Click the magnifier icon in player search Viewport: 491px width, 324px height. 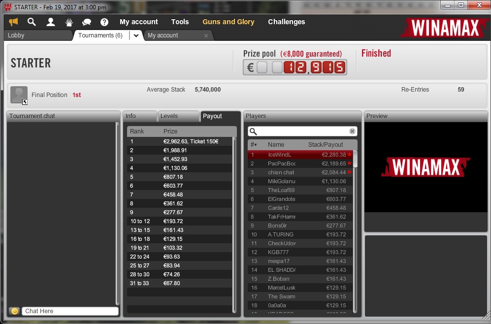pos(253,131)
